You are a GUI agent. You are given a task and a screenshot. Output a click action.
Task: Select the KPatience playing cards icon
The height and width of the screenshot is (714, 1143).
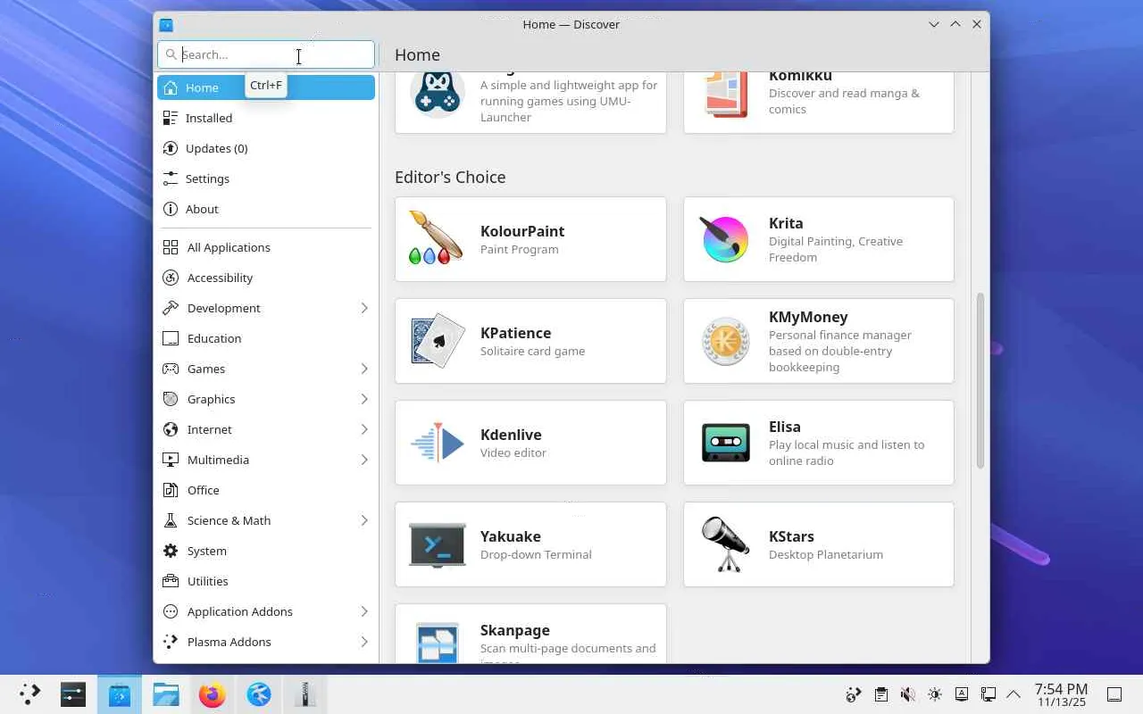coord(436,340)
